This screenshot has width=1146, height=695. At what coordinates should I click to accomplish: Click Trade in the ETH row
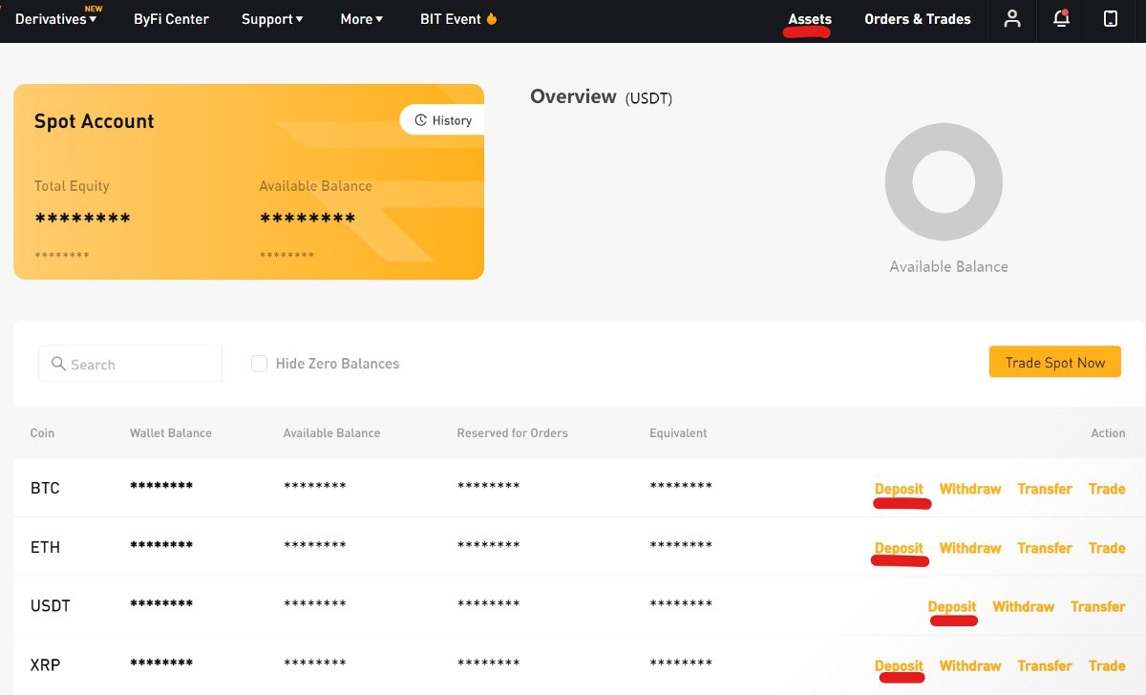[x=1107, y=548]
